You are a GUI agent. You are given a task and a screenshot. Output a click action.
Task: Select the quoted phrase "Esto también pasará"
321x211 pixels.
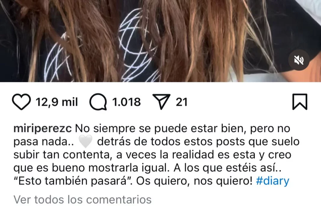[x=72, y=181]
